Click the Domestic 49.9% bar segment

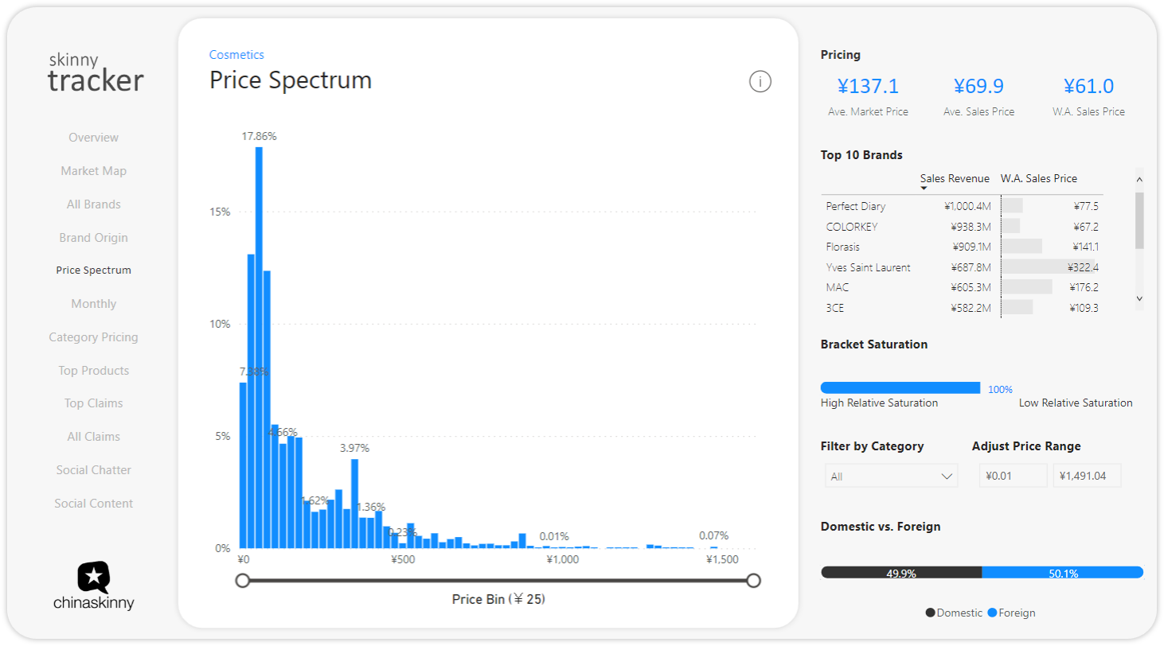coord(901,572)
